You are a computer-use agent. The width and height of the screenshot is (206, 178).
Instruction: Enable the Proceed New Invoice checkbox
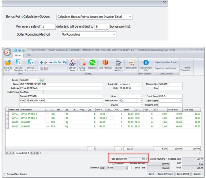click(5, 174)
